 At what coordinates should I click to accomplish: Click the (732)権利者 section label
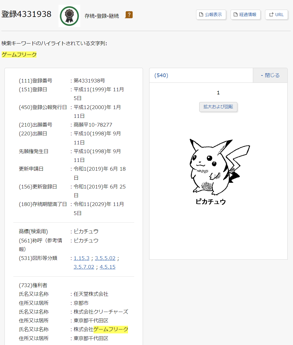point(33,285)
